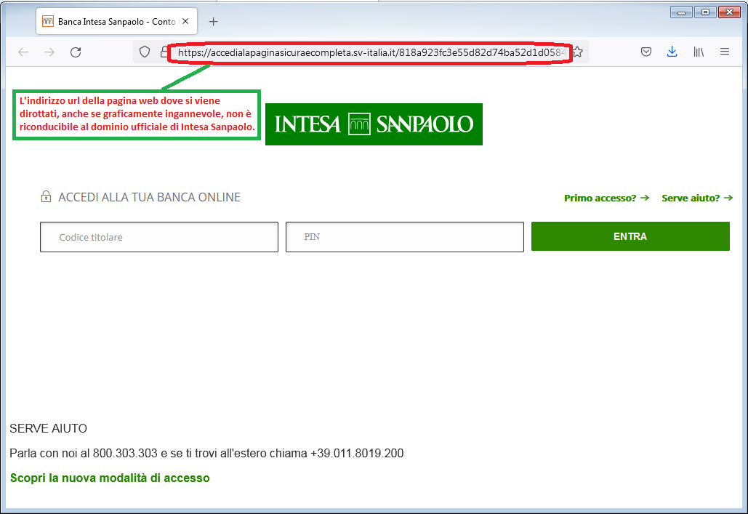Bookmark this page with the star
This screenshot has height=514, width=748.
point(578,52)
